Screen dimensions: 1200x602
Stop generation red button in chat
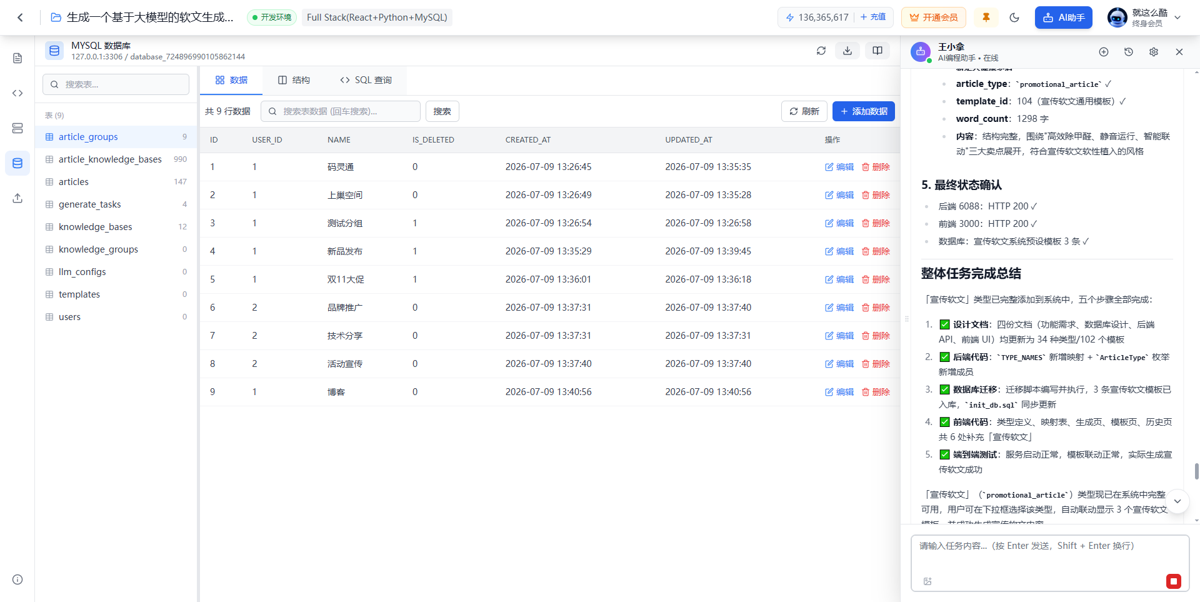coord(1174,581)
